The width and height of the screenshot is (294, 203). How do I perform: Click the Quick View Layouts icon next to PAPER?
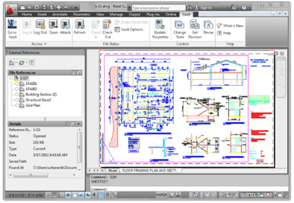(x=171, y=195)
